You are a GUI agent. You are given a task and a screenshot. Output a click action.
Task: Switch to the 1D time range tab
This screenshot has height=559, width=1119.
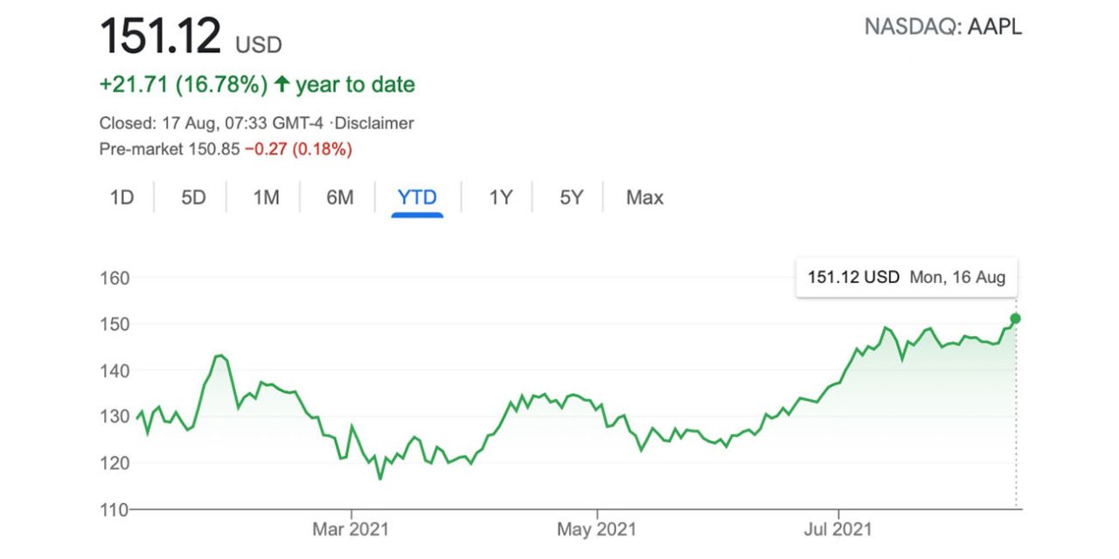tap(122, 197)
